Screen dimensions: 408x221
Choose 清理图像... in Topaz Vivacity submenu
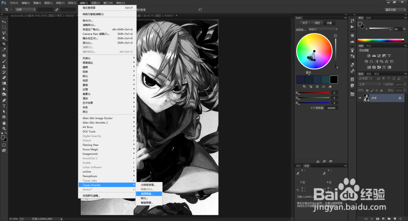pos(149,194)
